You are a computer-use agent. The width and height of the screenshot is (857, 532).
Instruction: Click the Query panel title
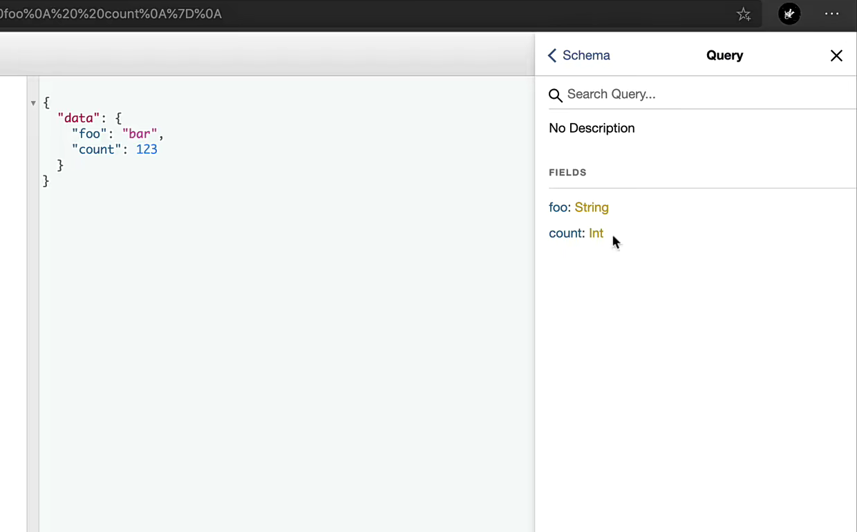724,56
